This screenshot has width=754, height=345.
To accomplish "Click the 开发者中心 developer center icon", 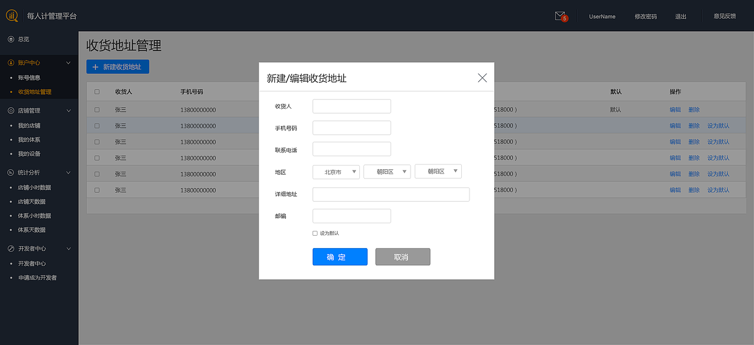I will [x=10, y=248].
